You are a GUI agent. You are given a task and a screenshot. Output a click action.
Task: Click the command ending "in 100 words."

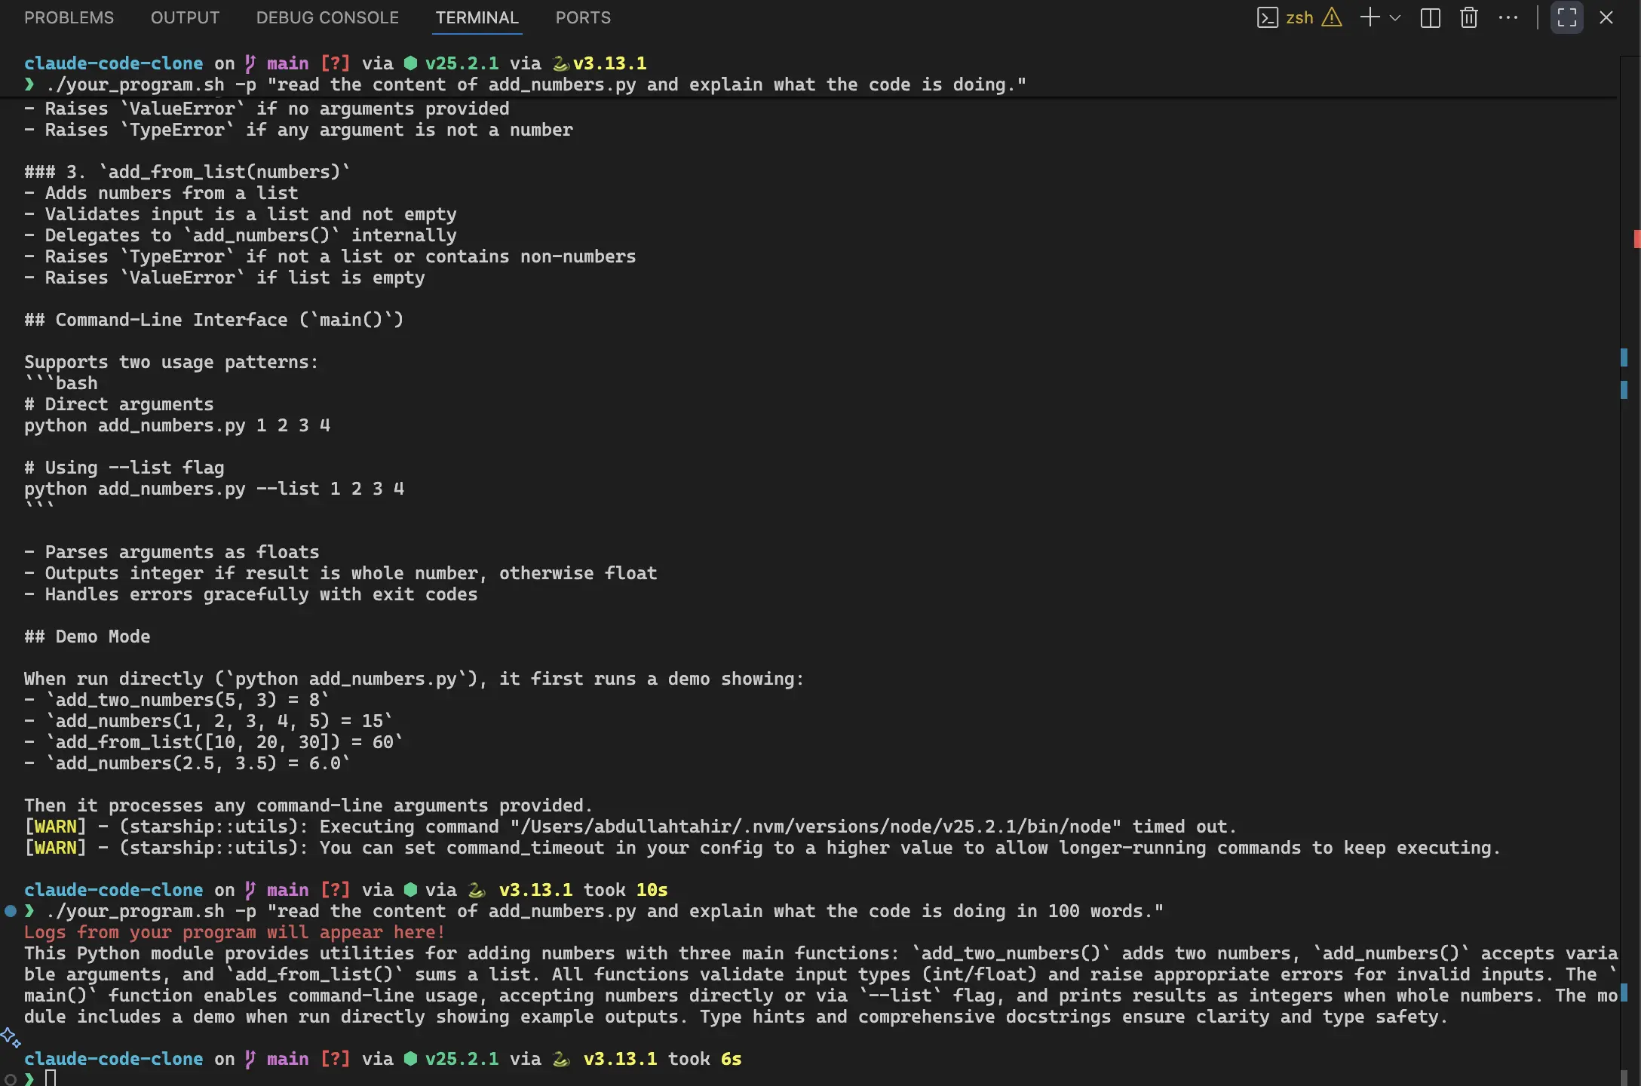tap(605, 911)
